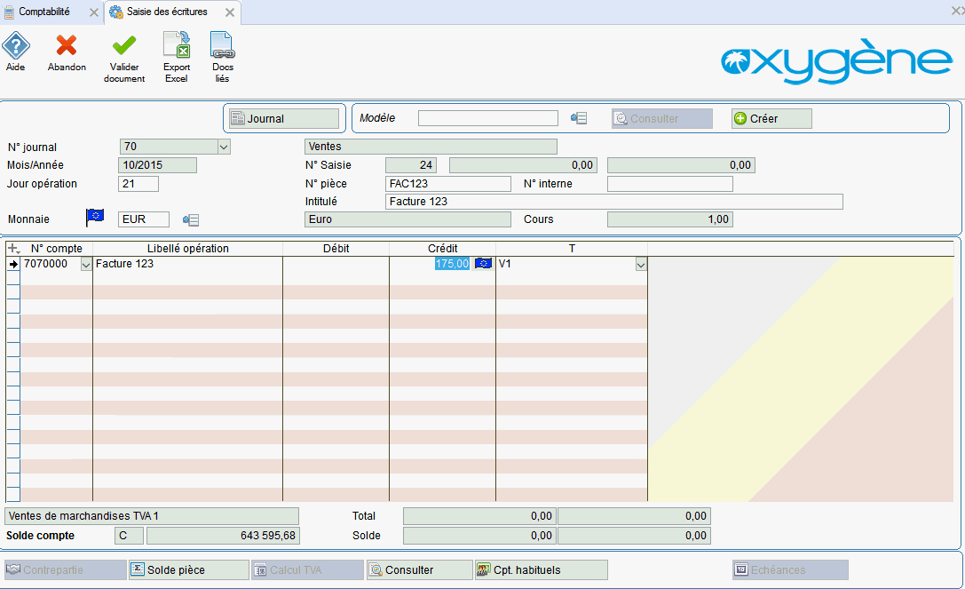Open the N° compte 7070000 dropdown
Viewport: 965px width, 589px height.
[x=86, y=265]
